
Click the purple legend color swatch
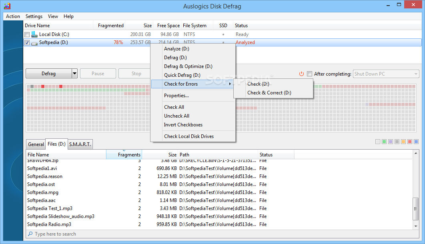pyautogui.click(x=391, y=142)
